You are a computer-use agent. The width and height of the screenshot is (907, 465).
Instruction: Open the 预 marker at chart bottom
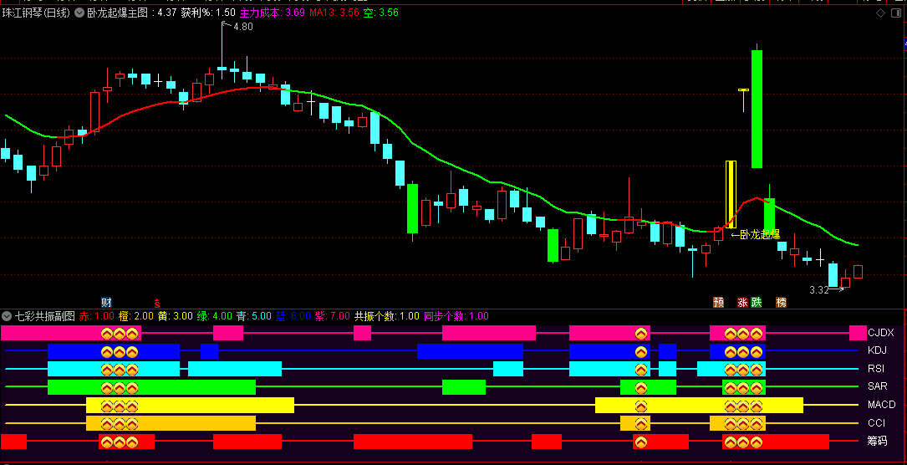pos(718,303)
